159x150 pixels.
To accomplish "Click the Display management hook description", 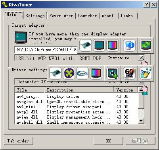I will pyautogui.click(x=79, y=117).
